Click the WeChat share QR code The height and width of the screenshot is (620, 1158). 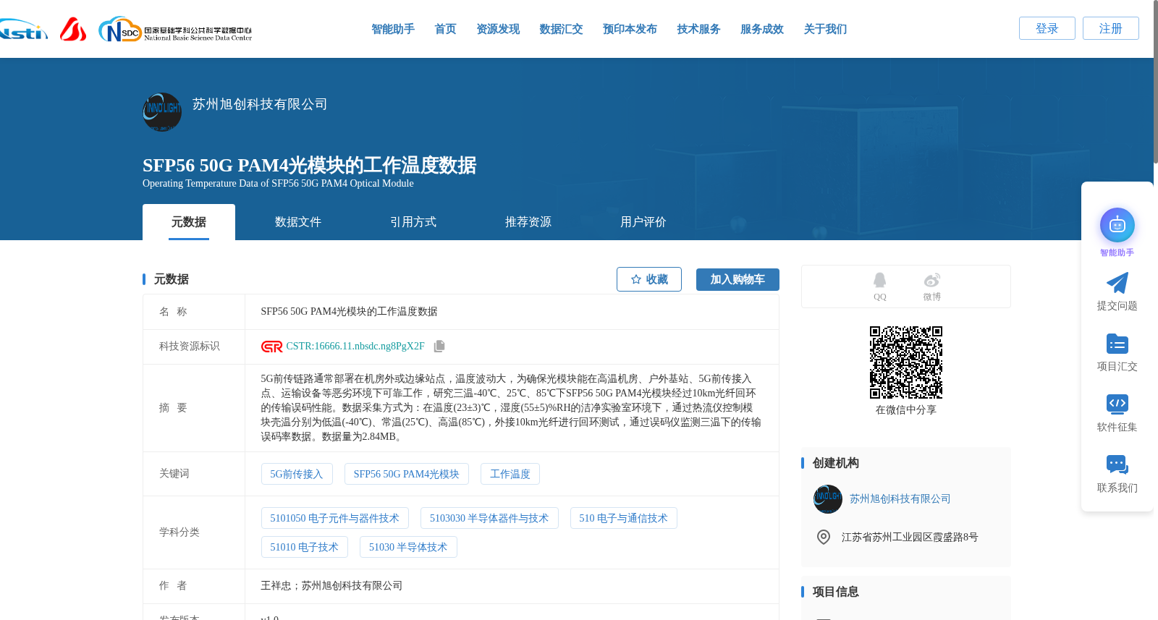tap(906, 362)
